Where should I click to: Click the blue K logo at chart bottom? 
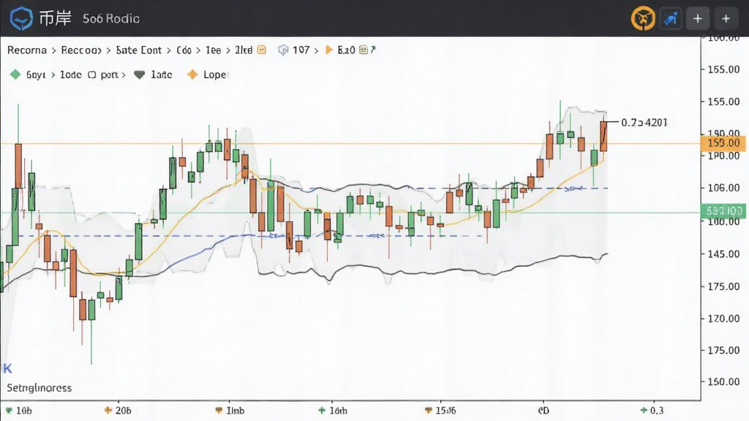pyautogui.click(x=7, y=368)
